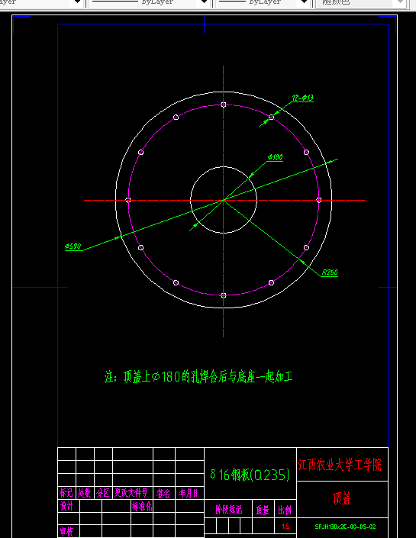Click the 标准化 label cell
This screenshot has height=538, width=416.
tap(142, 506)
